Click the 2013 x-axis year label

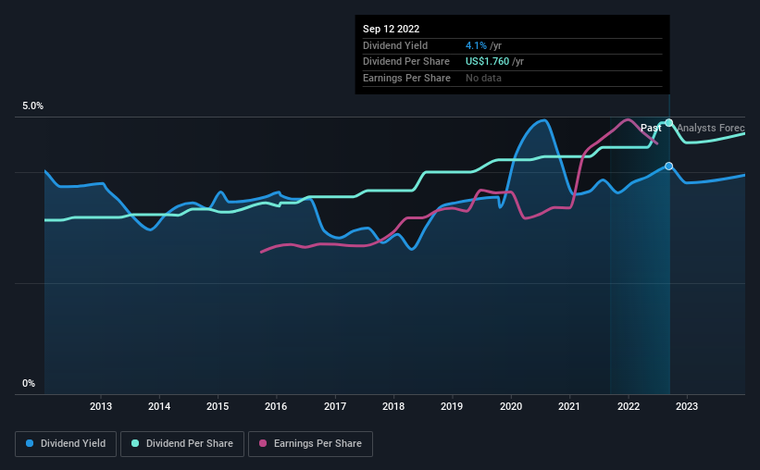(101, 406)
